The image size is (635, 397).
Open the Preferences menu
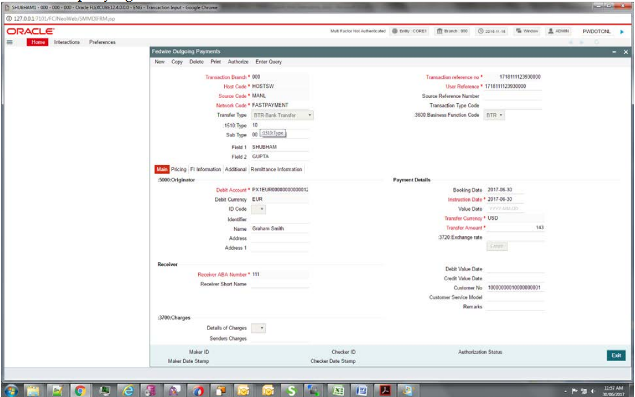pyautogui.click(x=102, y=42)
